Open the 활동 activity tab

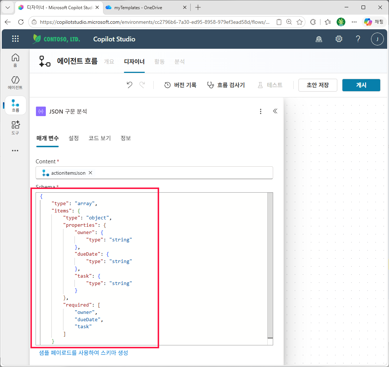coord(159,62)
